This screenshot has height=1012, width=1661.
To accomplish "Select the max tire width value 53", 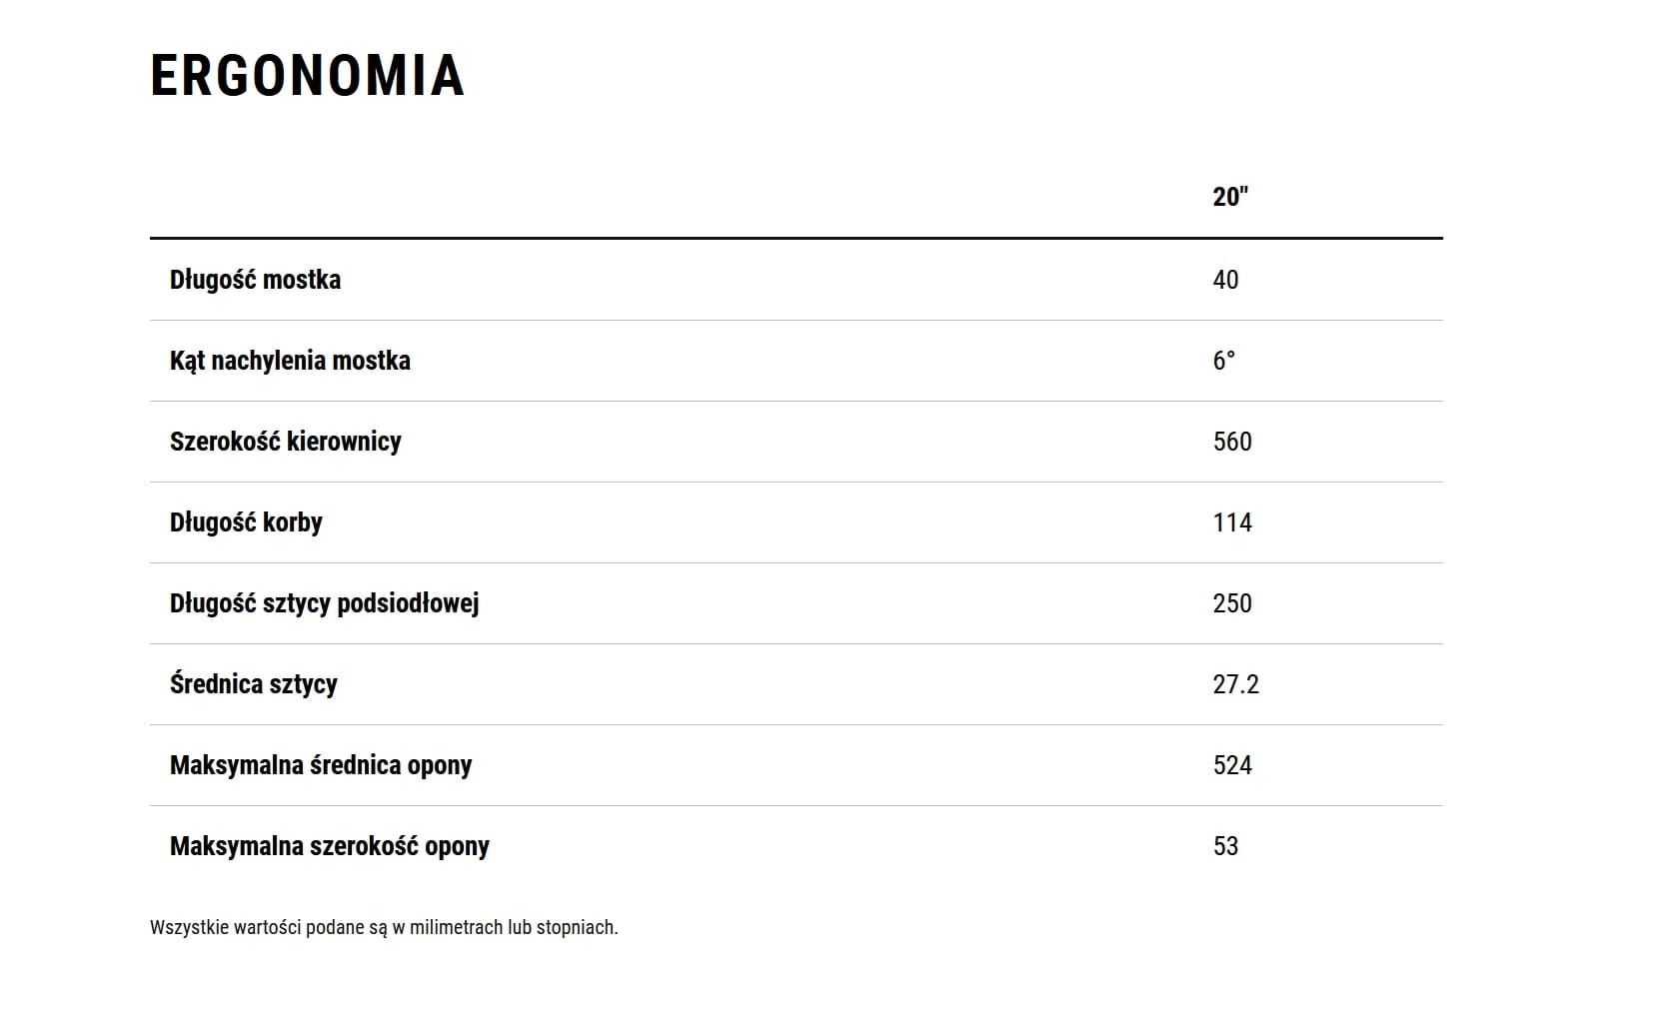I will tap(1225, 846).
